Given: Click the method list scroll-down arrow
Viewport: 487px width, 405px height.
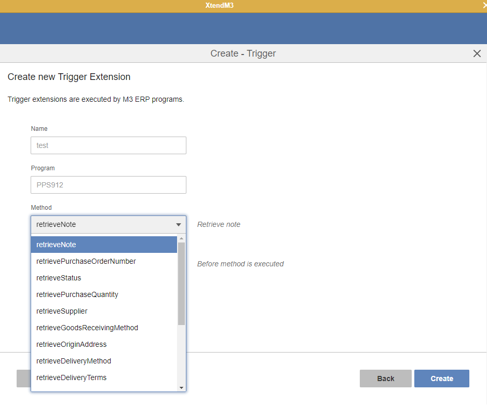Looking at the screenshot, I should pos(181,387).
